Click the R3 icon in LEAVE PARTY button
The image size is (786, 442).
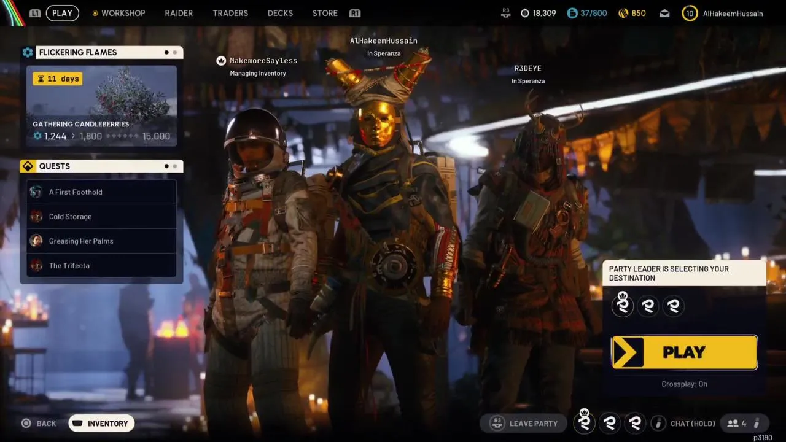pos(497,423)
